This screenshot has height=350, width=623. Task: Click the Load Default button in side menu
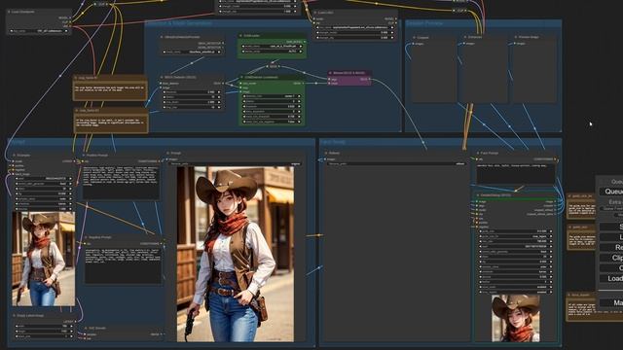pos(611,278)
